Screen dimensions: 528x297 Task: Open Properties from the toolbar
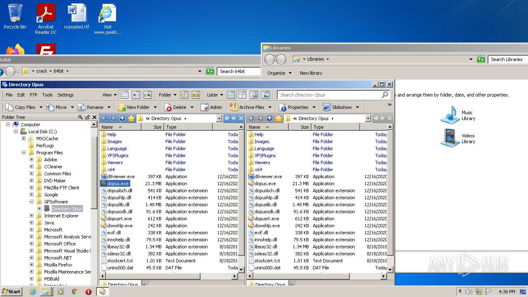point(294,107)
